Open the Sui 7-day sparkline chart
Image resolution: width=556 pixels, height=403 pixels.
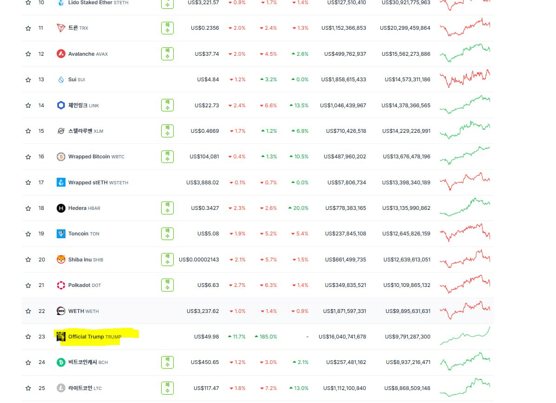(x=465, y=78)
